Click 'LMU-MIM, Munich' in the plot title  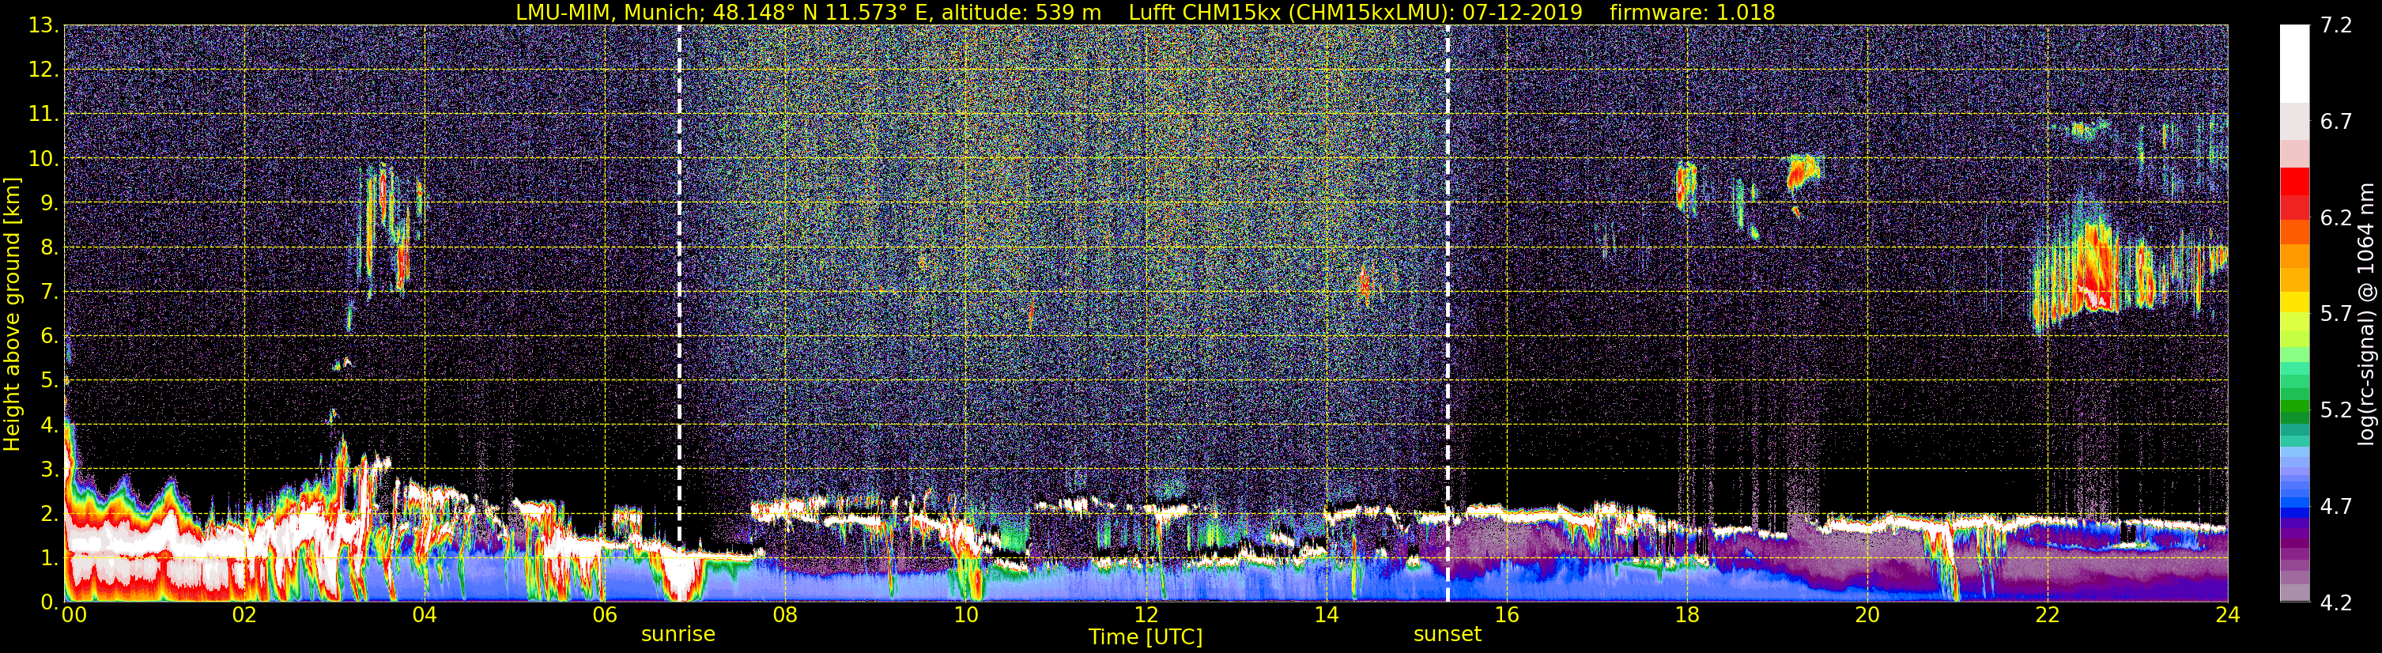[x=611, y=12]
